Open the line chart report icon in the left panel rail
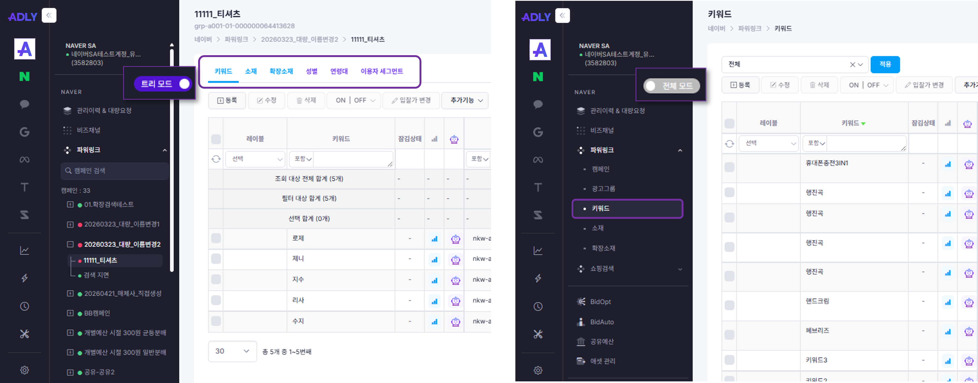This screenshot has height=383, width=978. pyautogui.click(x=25, y=250)
